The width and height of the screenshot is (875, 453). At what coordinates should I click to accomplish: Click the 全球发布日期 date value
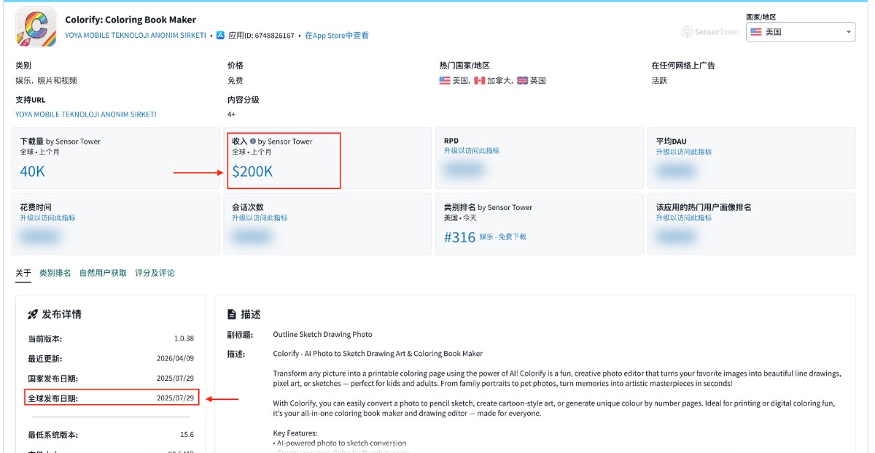[x=175, y=398]
